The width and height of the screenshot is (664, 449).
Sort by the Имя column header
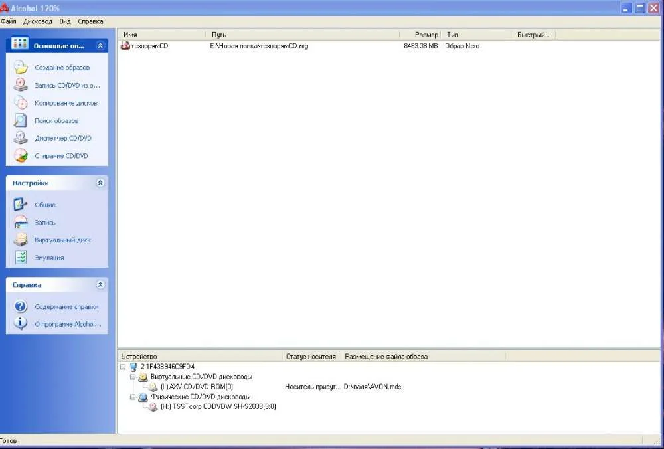162,35
